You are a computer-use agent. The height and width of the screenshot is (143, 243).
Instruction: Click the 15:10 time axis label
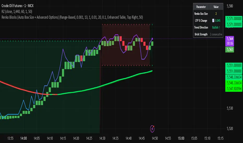[x=207, y=138]
